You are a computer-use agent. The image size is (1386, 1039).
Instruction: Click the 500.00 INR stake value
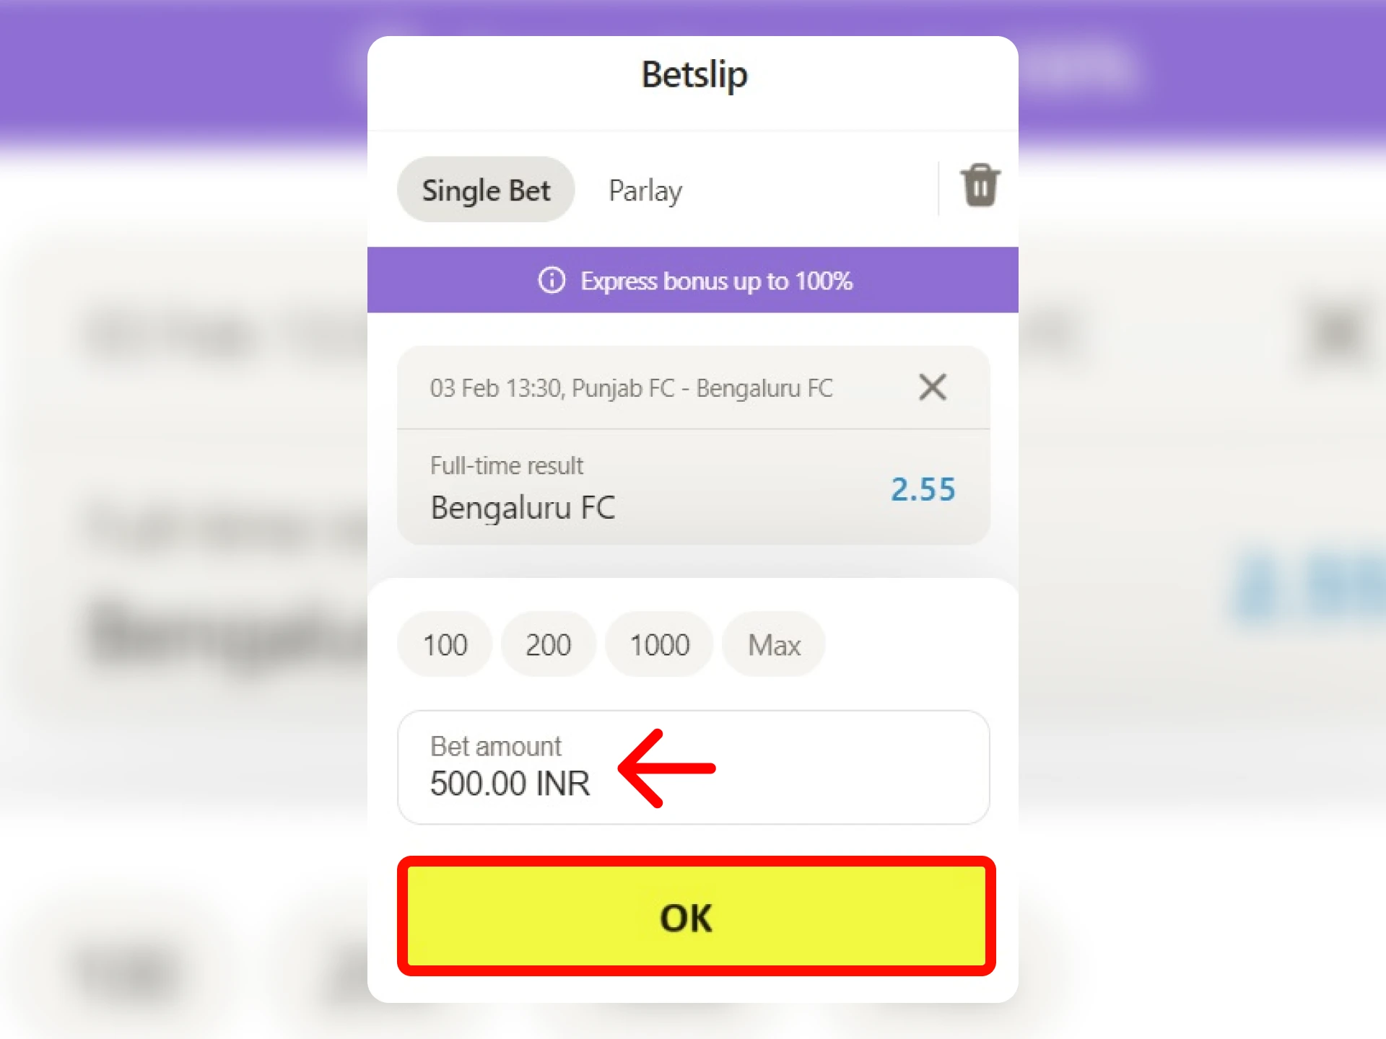click(x=510, y=784)
